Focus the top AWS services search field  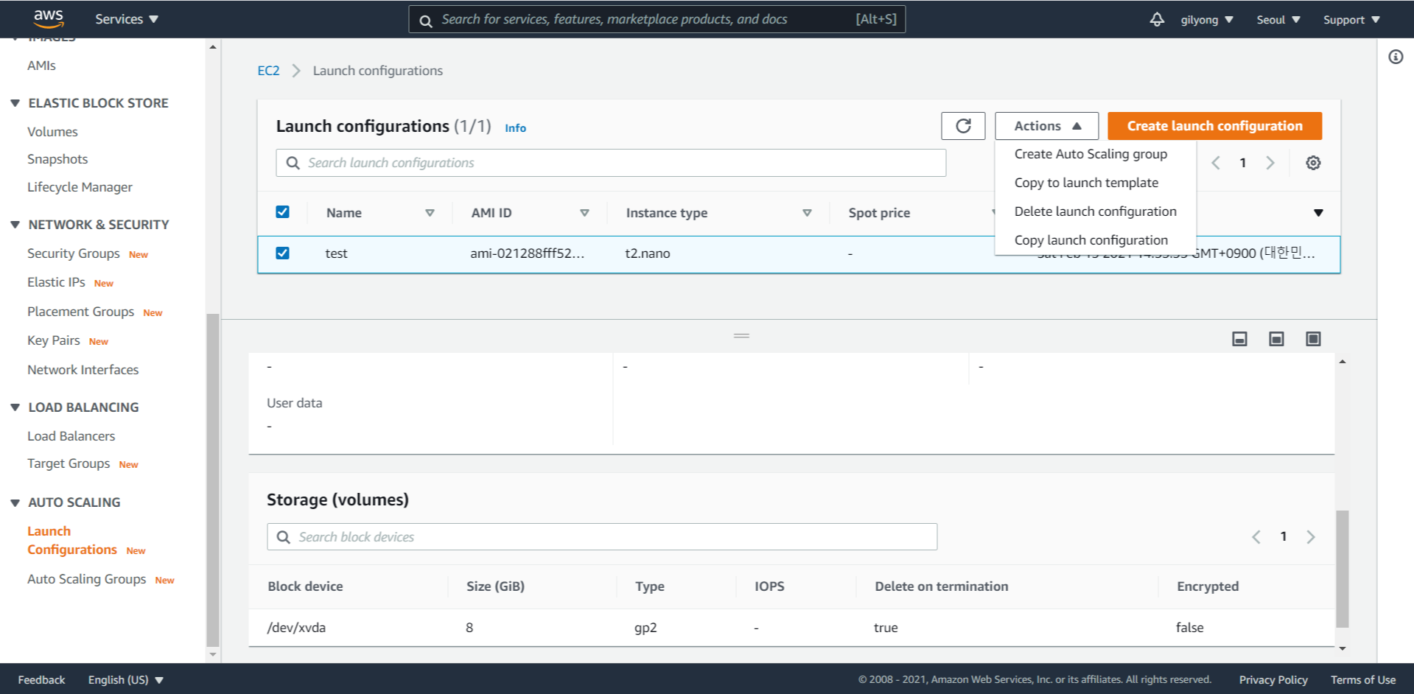tap(657, 19)
